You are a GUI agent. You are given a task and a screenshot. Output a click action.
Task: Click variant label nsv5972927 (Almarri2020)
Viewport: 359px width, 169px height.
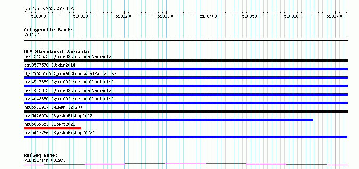[53, 107]
